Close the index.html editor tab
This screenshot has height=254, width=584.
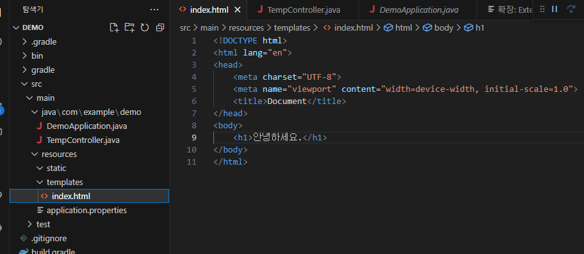[x=237, y=10]
